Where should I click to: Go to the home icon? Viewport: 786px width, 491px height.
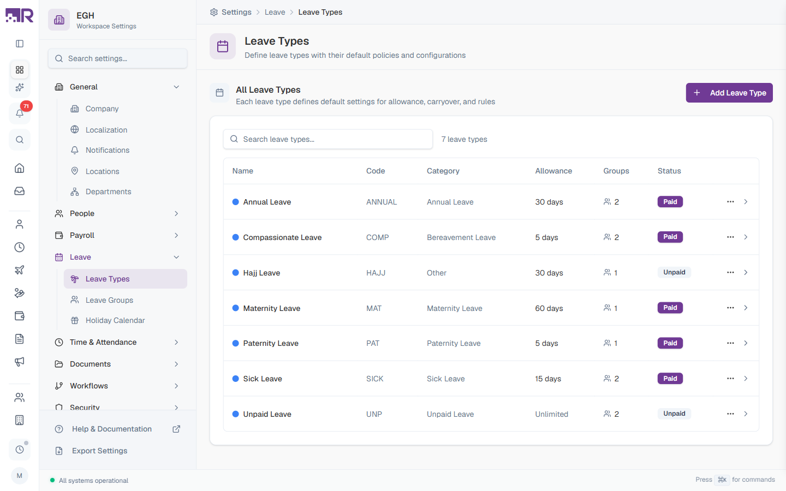(20, 168)
